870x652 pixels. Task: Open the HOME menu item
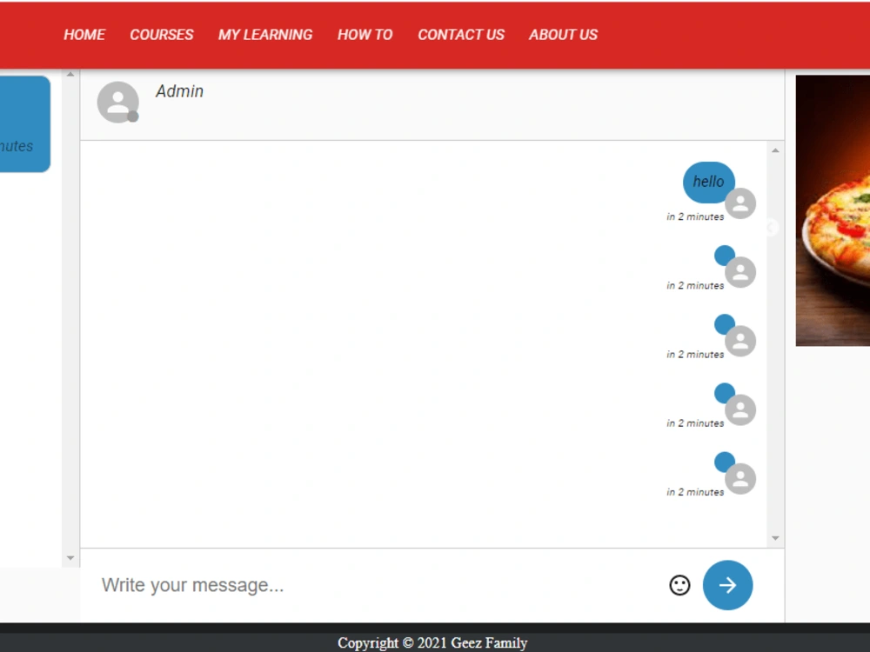click(84, 35)
